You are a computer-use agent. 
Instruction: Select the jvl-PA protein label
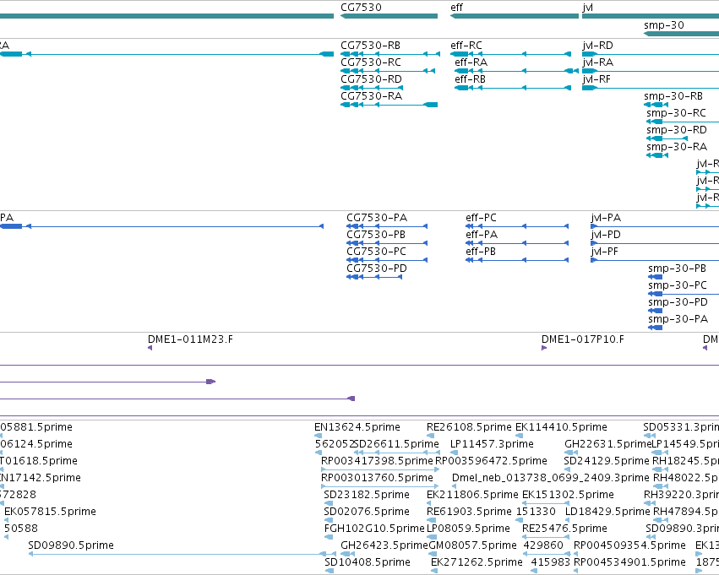click(x=606, y=218)
